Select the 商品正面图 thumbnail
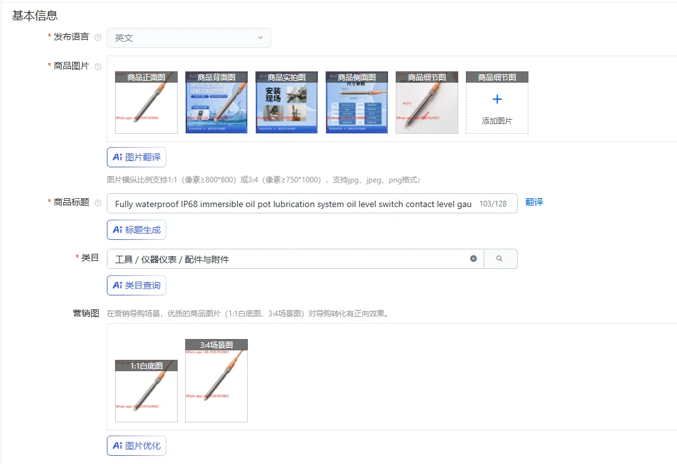The width and height of the screenshot is (677, 464). [x=147, y=103]
